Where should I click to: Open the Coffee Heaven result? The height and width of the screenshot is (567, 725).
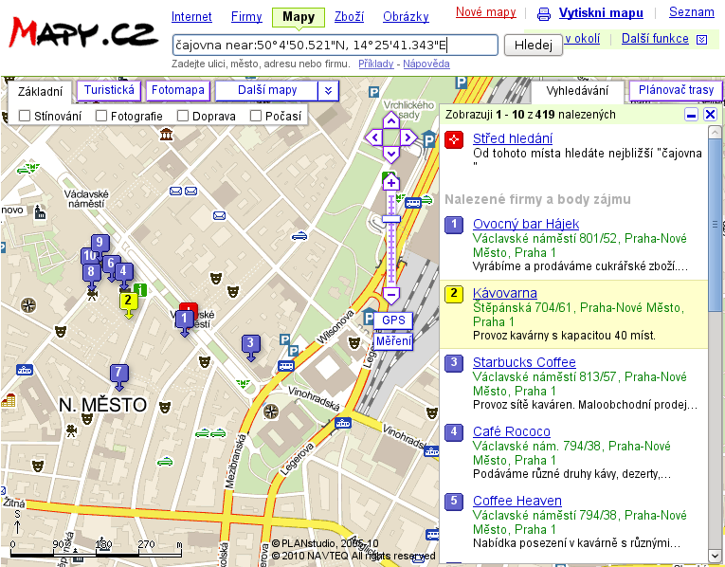[517, 501]
